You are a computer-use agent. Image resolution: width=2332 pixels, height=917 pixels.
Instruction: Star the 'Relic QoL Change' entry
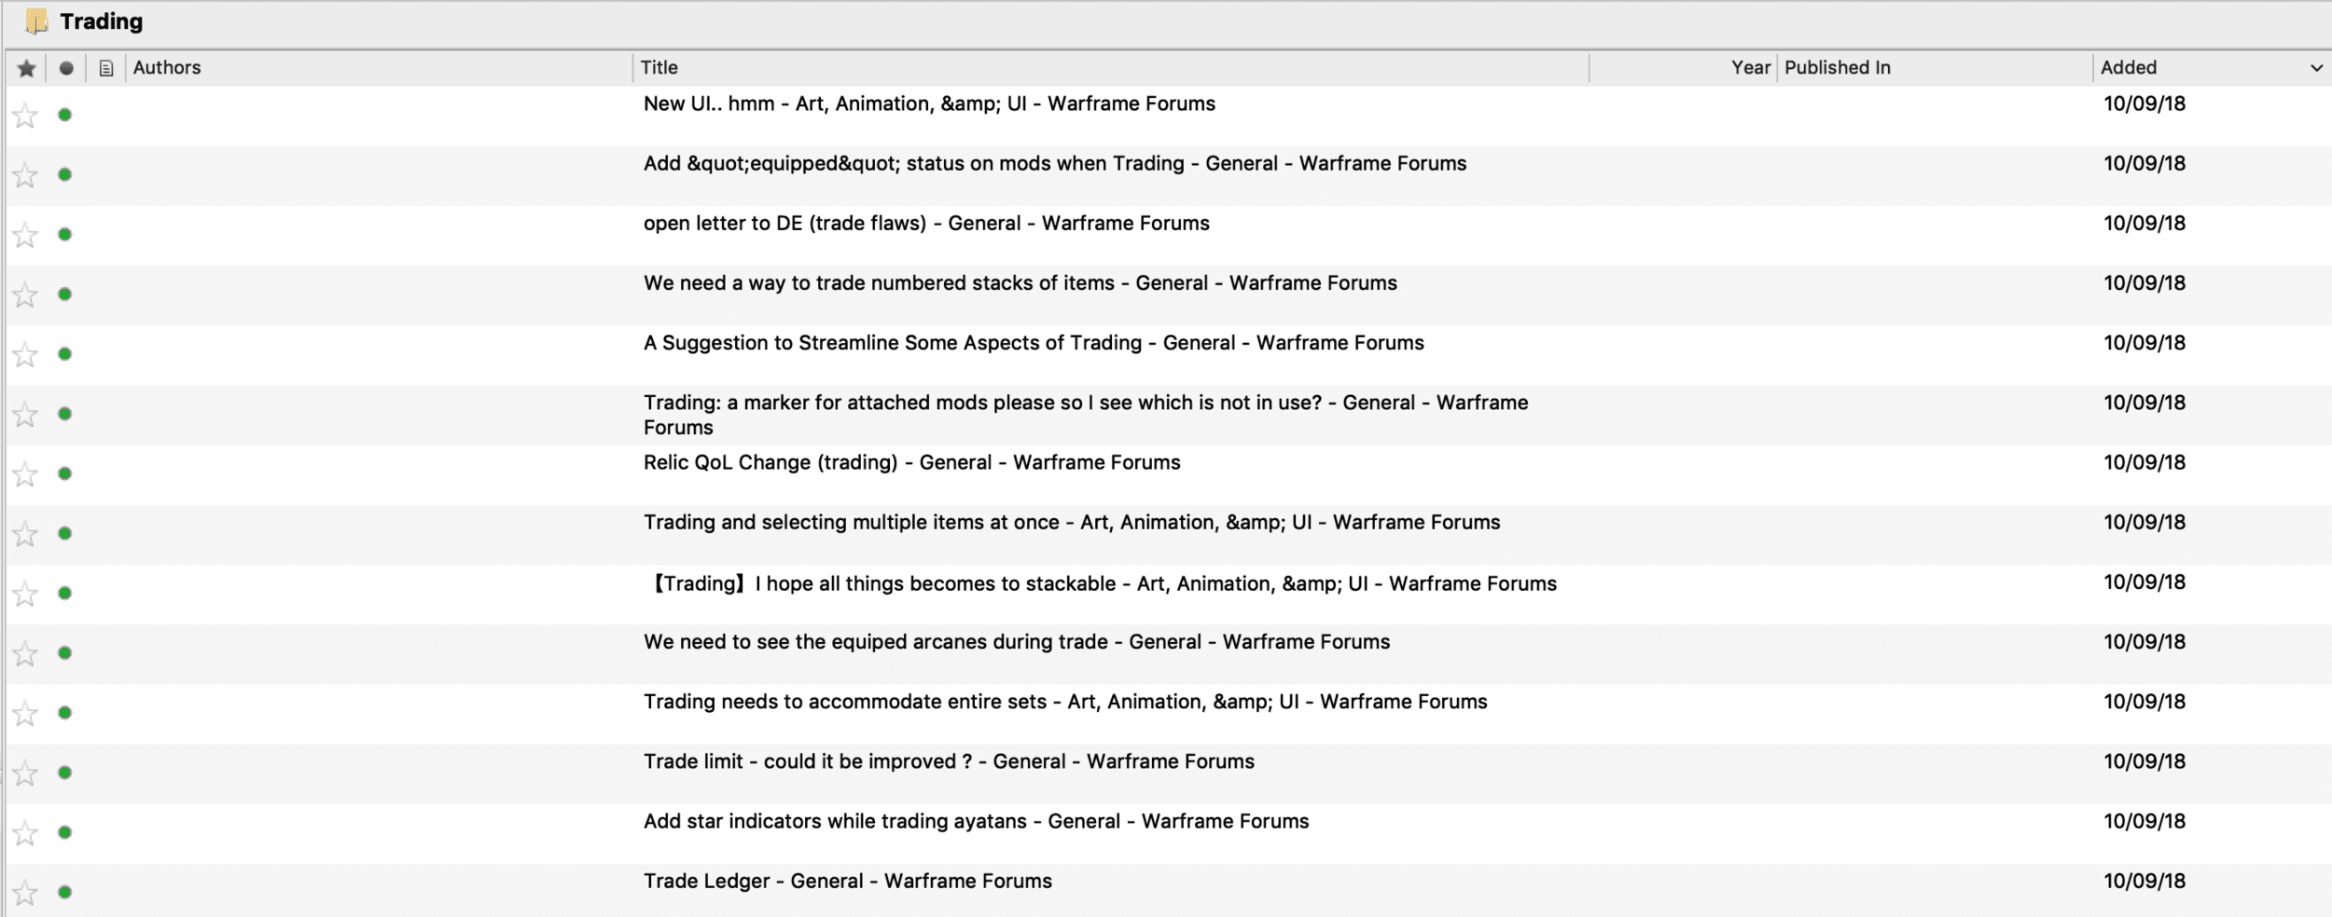pos(25,474)
